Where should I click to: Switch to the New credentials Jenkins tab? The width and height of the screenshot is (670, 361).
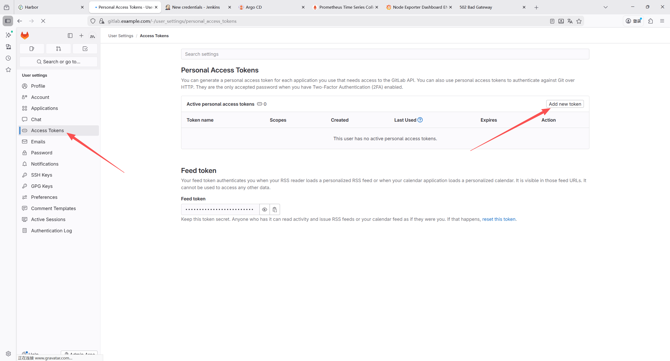point(196,7)
